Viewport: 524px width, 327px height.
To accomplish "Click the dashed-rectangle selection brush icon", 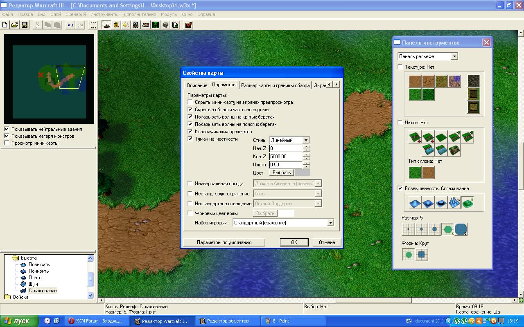I will [x=93, y=25].
